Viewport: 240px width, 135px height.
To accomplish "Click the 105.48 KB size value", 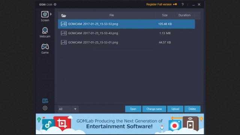I will point(165,24).
